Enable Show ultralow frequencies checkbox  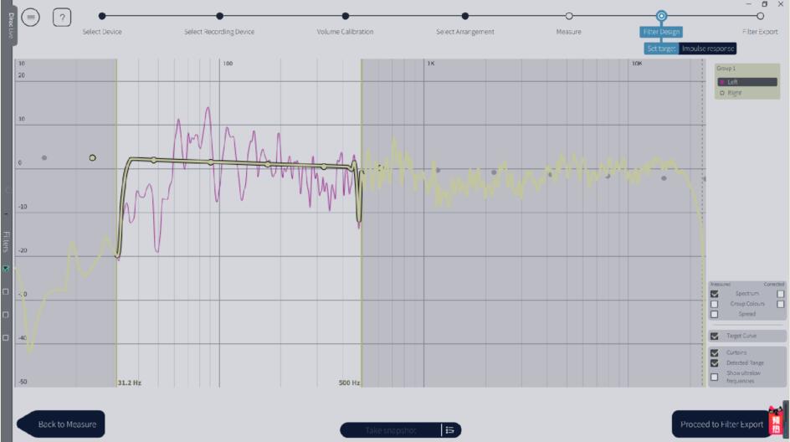[x=715, y=377]
